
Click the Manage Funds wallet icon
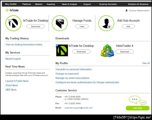[x=60, y=23]
